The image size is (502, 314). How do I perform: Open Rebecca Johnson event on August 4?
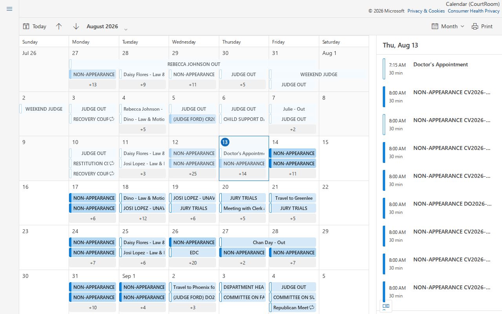(x=143, y=109)
